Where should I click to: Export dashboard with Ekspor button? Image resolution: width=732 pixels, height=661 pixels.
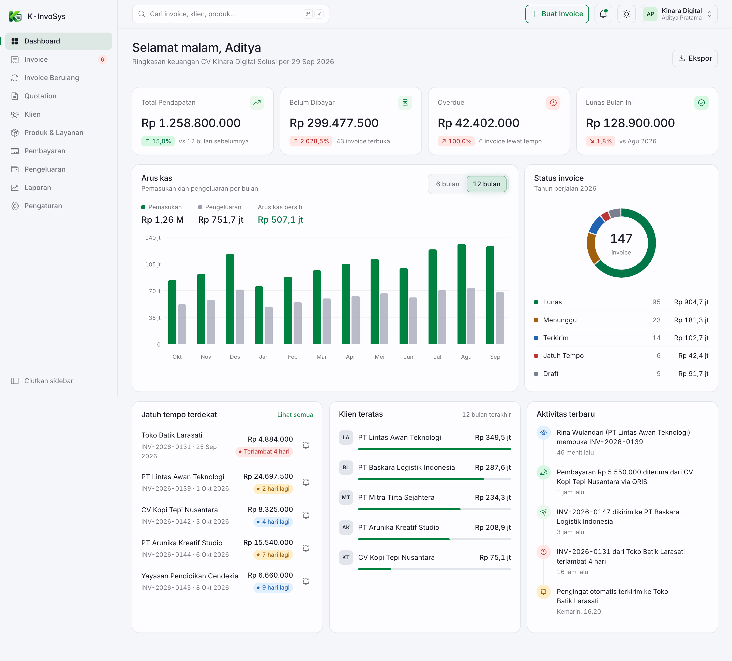695,58
